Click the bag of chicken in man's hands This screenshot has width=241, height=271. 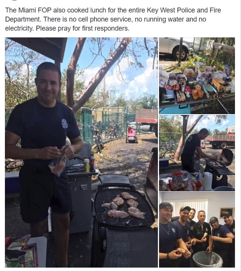(x=58, y=166)
